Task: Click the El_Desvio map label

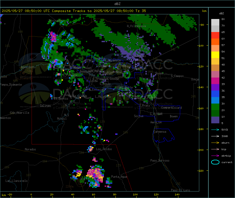Action: (61, 99)
